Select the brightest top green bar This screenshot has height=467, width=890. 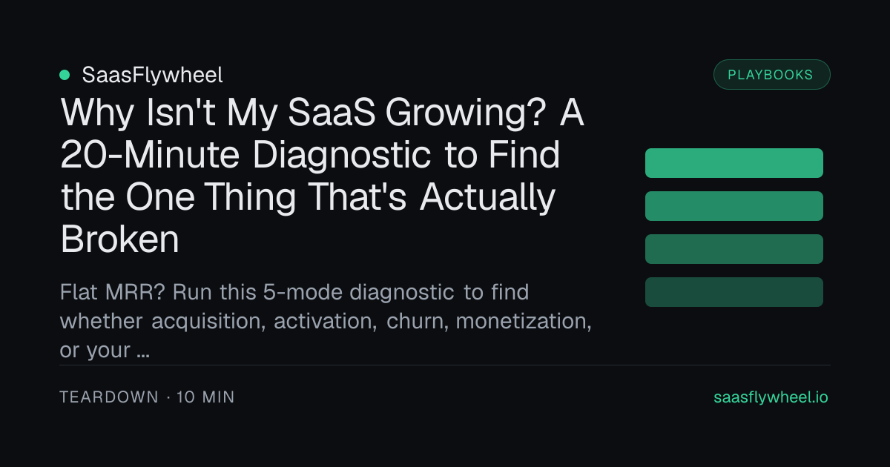click(x=734, y=163)
